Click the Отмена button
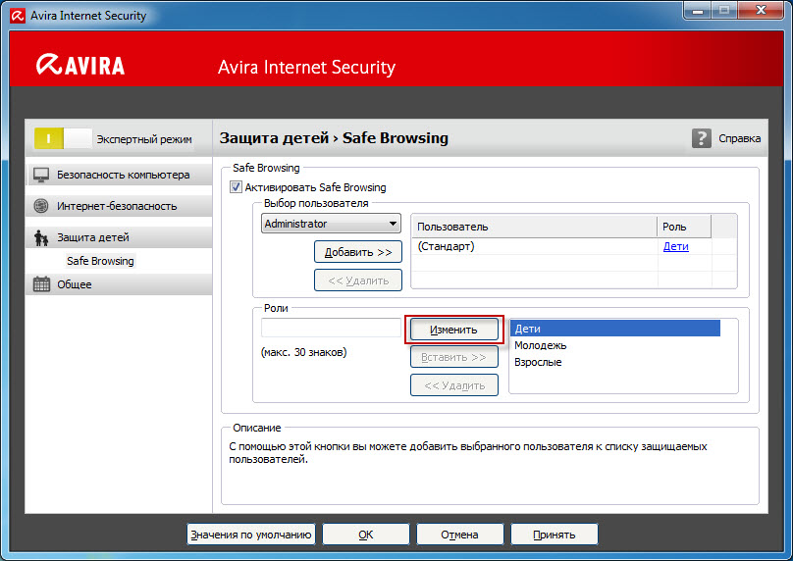Viewport: 793px width, 561px height. tap(459, 535)
